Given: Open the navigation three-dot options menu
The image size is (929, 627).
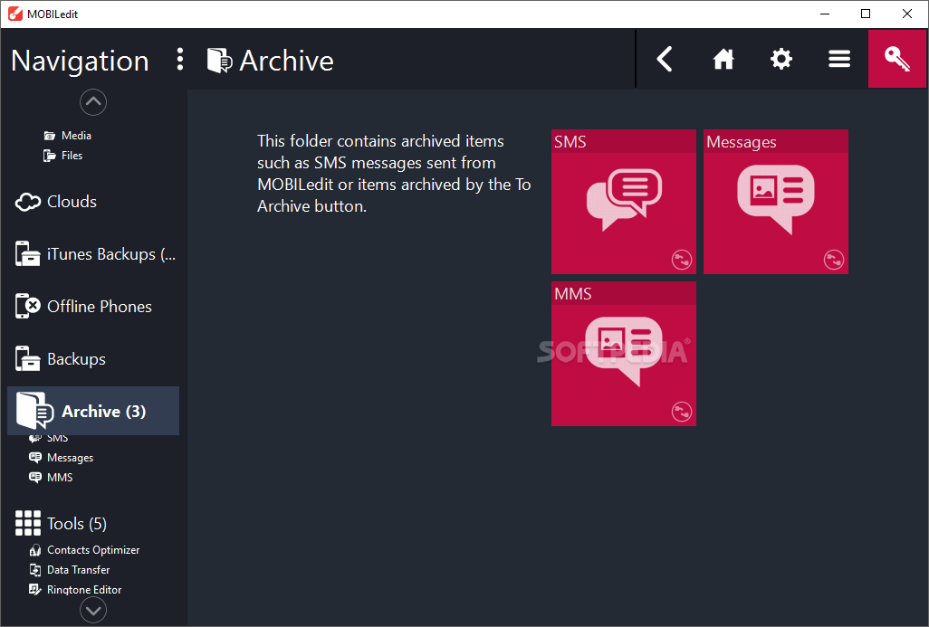Looking at the screenshot, I should pos(180,60).
